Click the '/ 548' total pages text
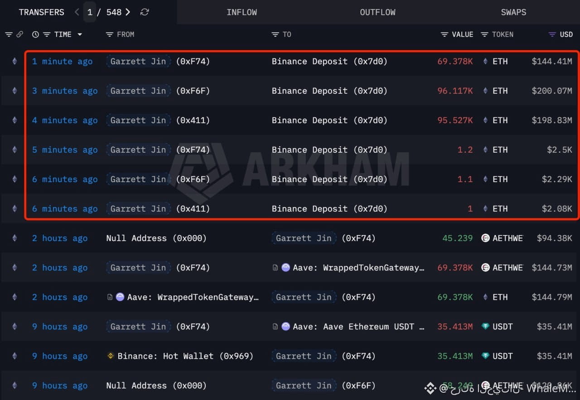 [110, 12]
